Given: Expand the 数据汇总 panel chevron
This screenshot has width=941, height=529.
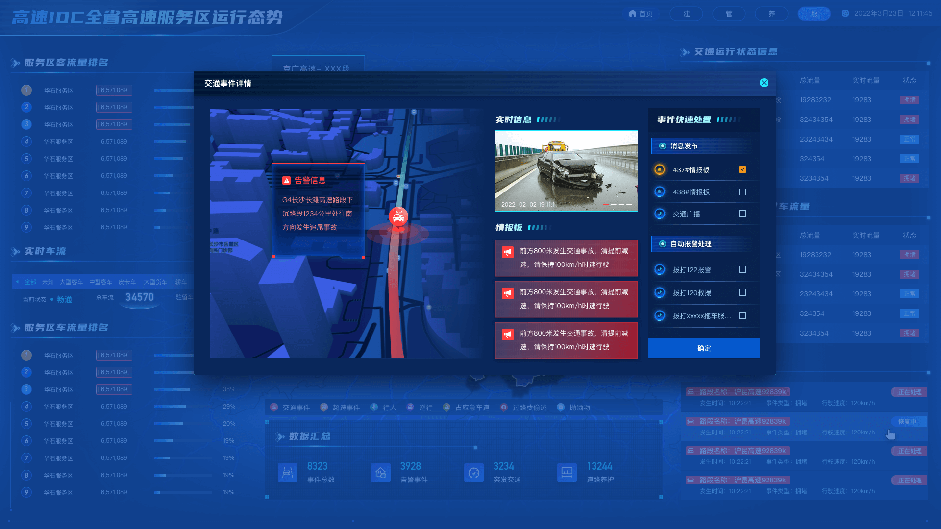Looking at the screenshot, I should 280,437.
